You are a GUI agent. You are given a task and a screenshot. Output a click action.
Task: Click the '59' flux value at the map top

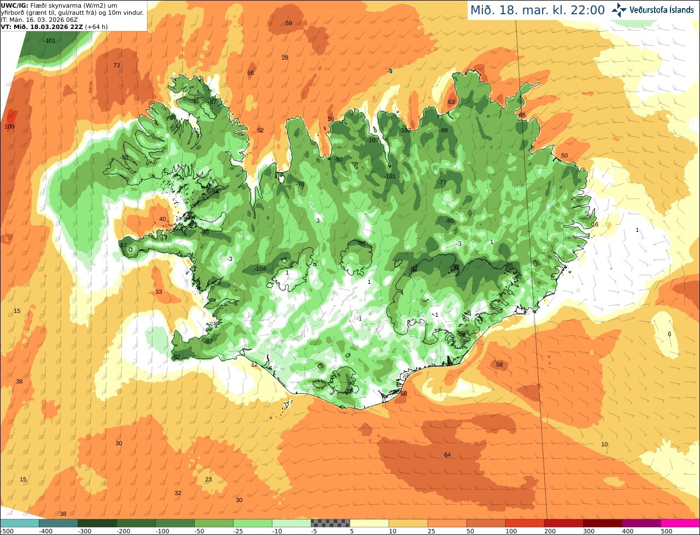(289, 23)
